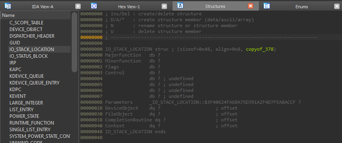
Task: Click the DeviceObject member
Action: pyautogui.click(x=121, y=108)
